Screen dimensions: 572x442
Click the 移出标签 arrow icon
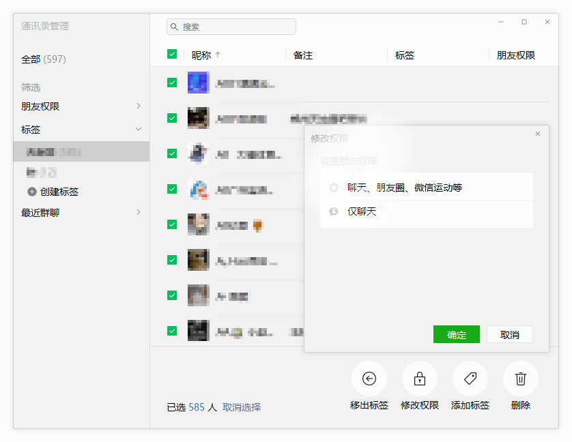pos(369,379)
